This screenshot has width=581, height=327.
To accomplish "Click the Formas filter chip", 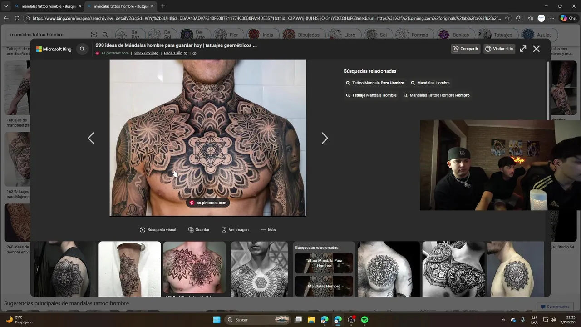I will click(x=414, y=35).
